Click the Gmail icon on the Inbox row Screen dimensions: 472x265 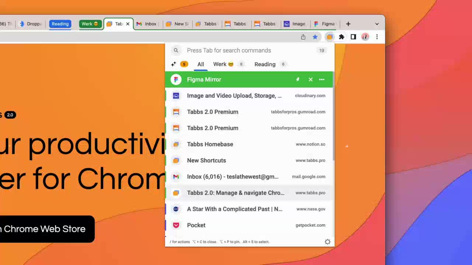(176, 177)
